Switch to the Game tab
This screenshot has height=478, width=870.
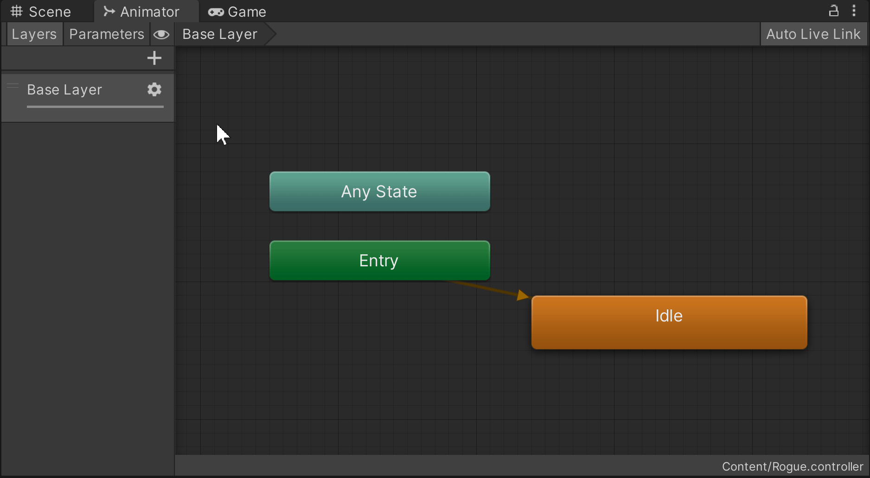[246, 12]
